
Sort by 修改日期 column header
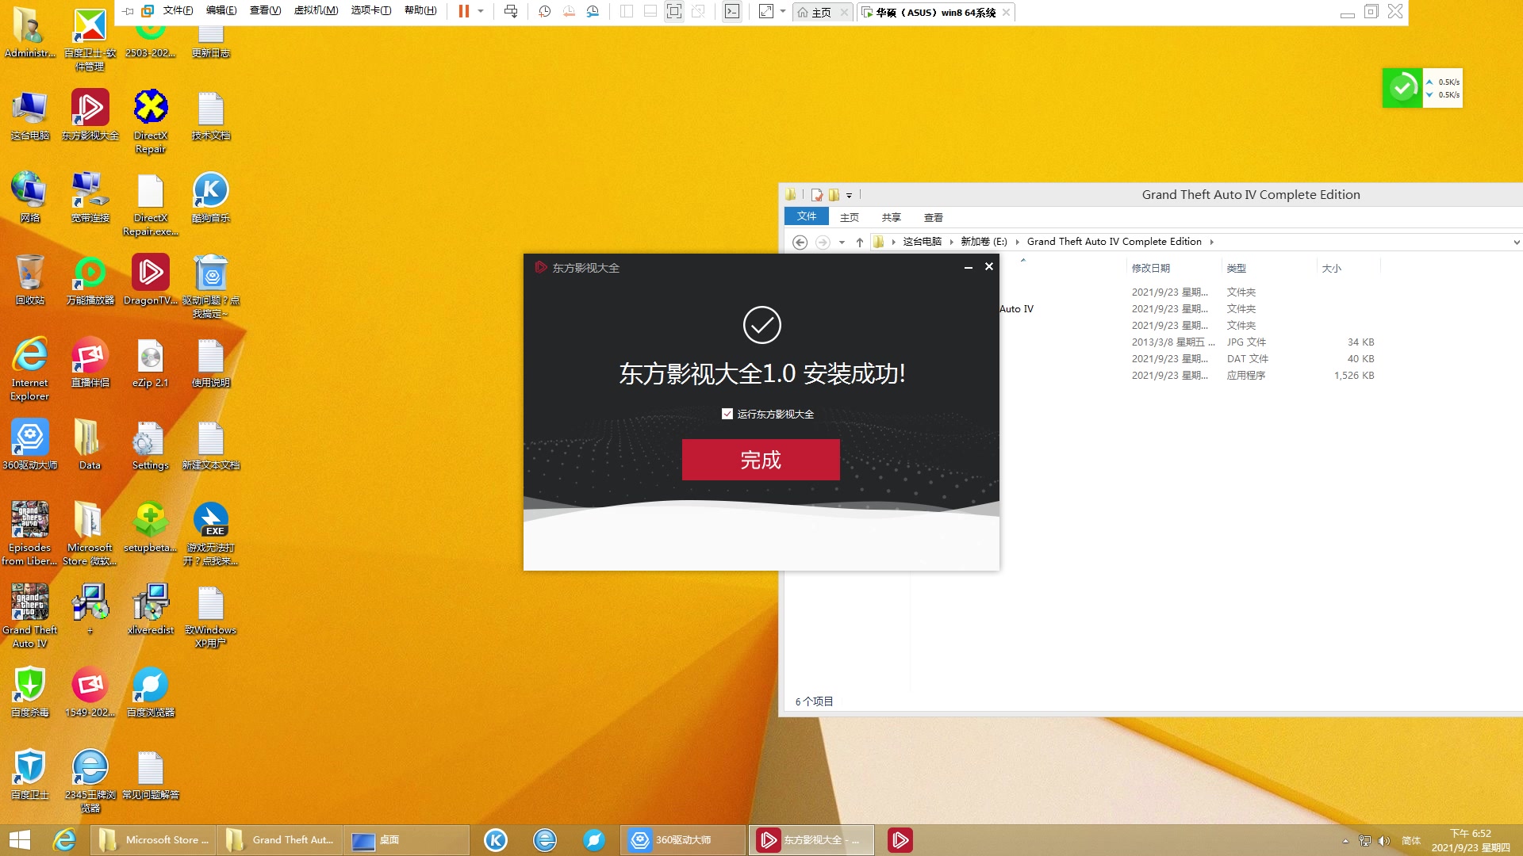tap(1151, 268)
